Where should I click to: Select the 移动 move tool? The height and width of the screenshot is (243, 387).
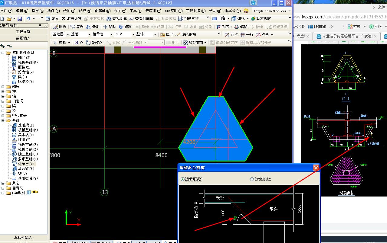110,27
